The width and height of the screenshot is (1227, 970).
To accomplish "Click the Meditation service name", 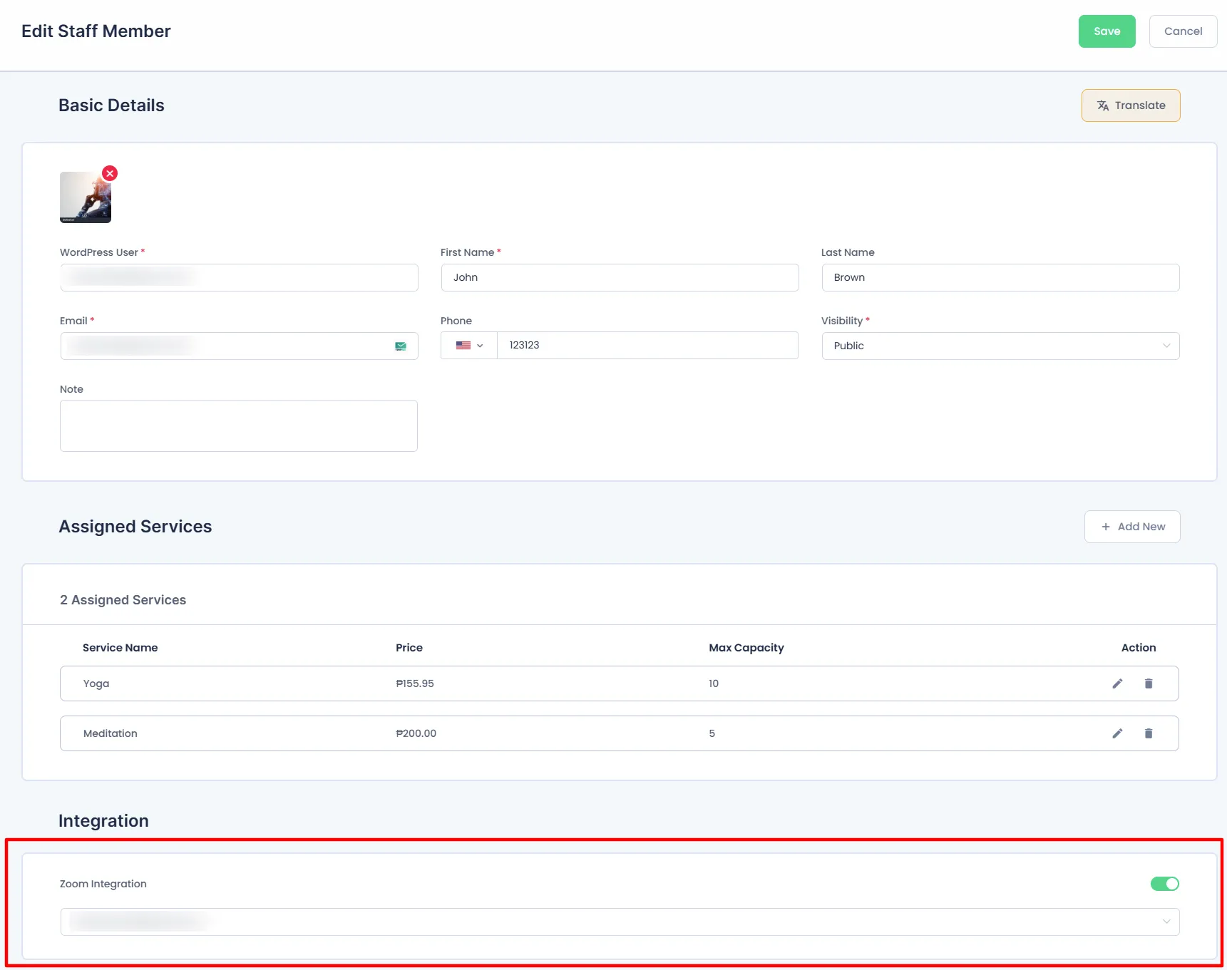I will [111, 733].
